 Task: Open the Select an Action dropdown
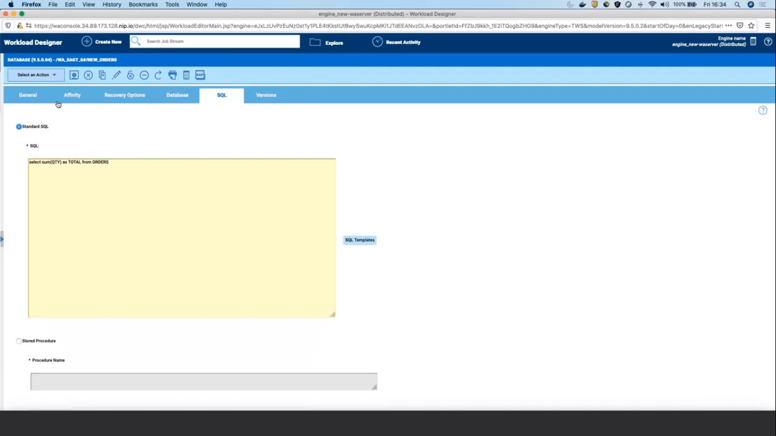(x=35, y=74)
